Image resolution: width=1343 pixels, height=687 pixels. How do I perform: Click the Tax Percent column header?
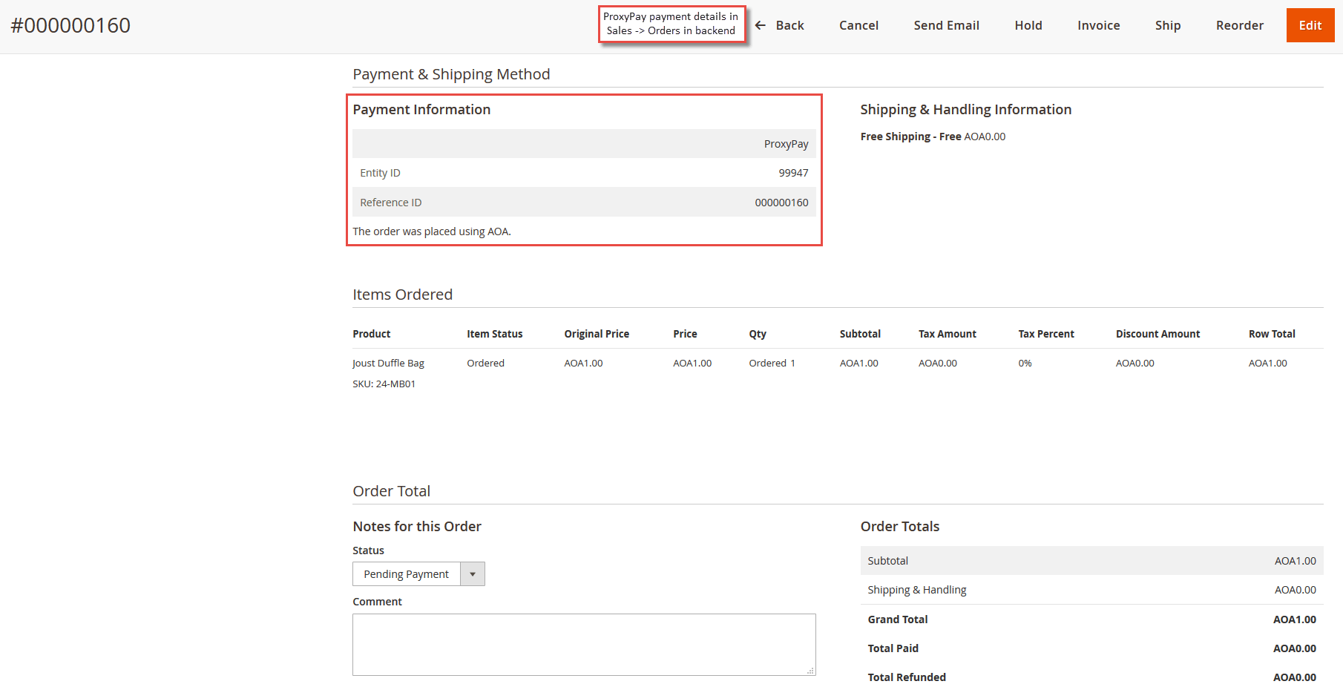point(1046,334)
